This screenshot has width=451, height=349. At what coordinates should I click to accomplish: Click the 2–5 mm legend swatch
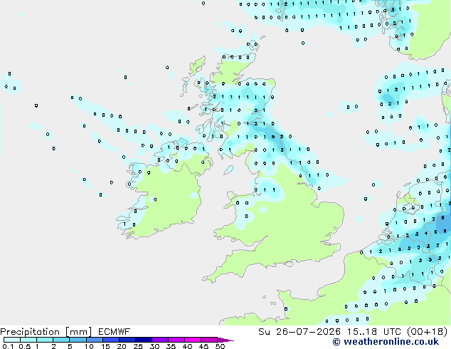coord(61,340)
